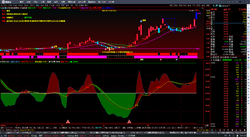The width and height of the screenshot is (250, 137).
Task: Select the 交易 menu tab
Action: coord(63,2)
